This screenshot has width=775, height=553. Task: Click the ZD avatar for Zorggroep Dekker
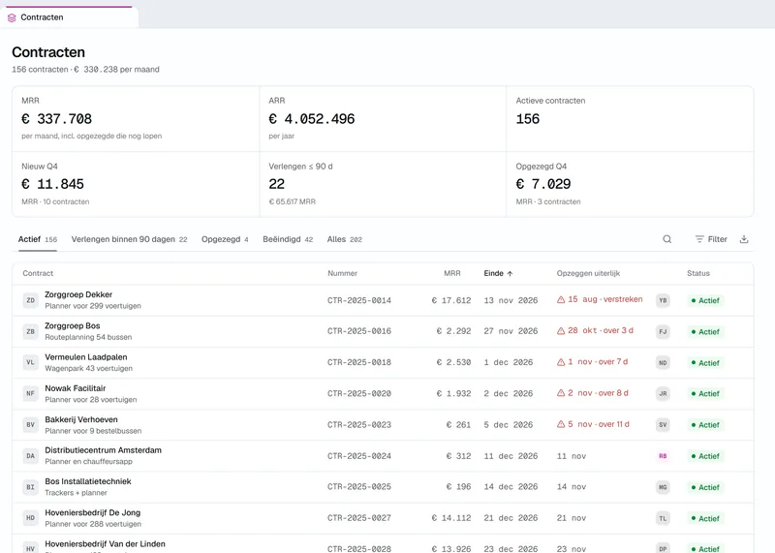pos(31,300)
